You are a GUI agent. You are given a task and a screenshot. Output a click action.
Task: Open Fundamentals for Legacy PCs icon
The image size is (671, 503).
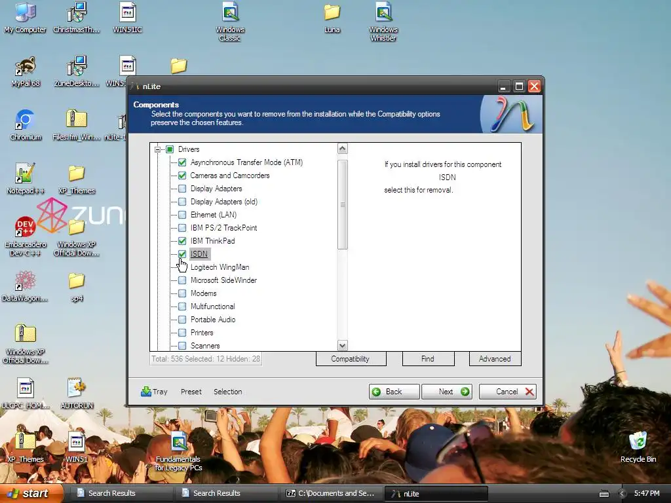[178, 451]
